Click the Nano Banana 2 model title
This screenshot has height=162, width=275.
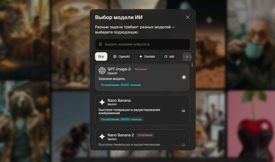(x=121, y=135)
